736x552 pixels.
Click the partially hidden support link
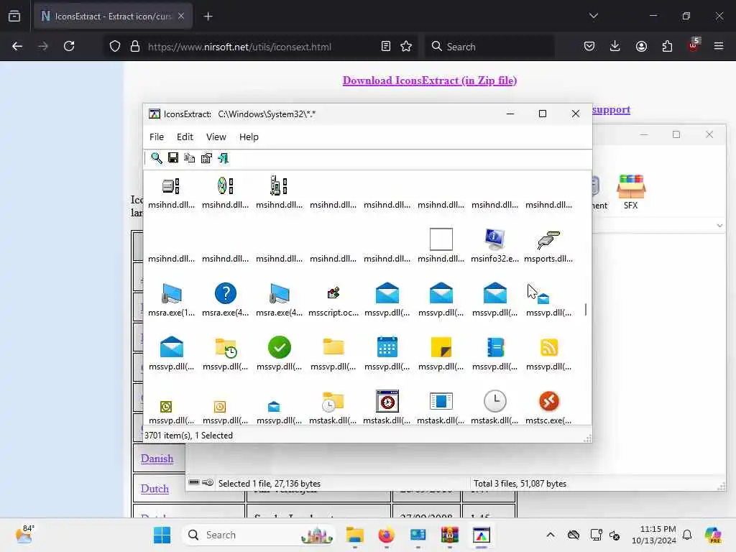pyautogui.click(x=611, y=109)
